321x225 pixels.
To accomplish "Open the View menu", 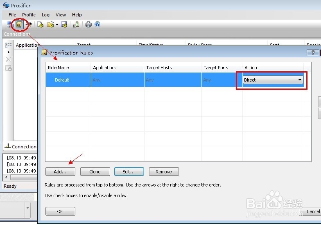I will 61,15.
